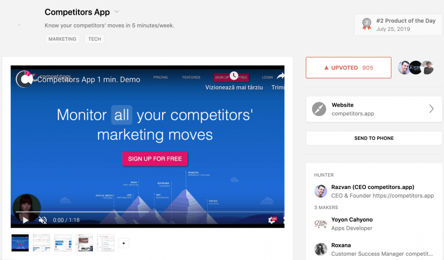Click the Watch later clock icon
Viewport: 444px width, 260px height.
(x=234, y=75)
